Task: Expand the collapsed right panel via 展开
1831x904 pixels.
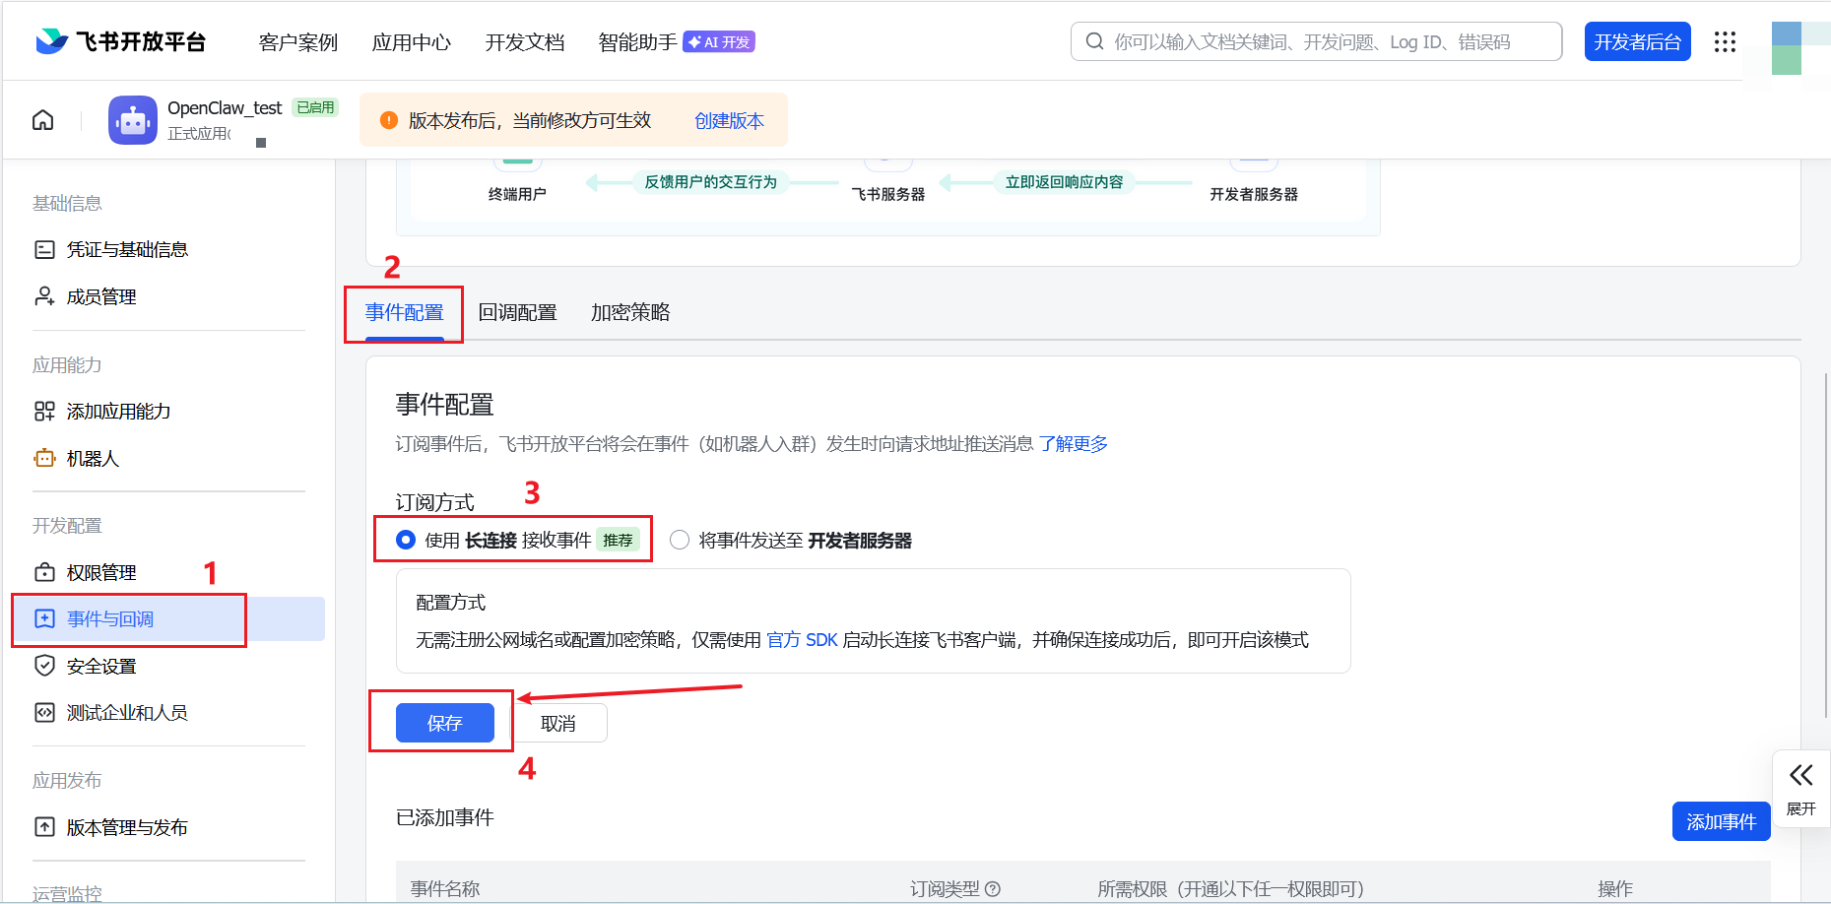Action: [x=1801, y=788]
